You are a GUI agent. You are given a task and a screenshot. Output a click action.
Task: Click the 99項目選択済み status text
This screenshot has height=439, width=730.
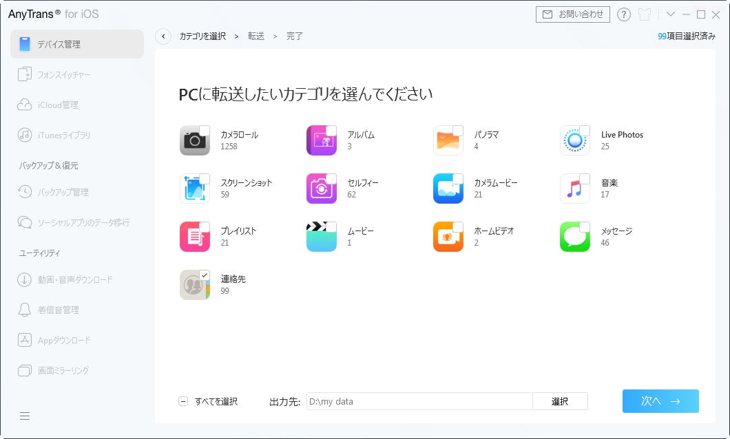click(x=686, y=36)
